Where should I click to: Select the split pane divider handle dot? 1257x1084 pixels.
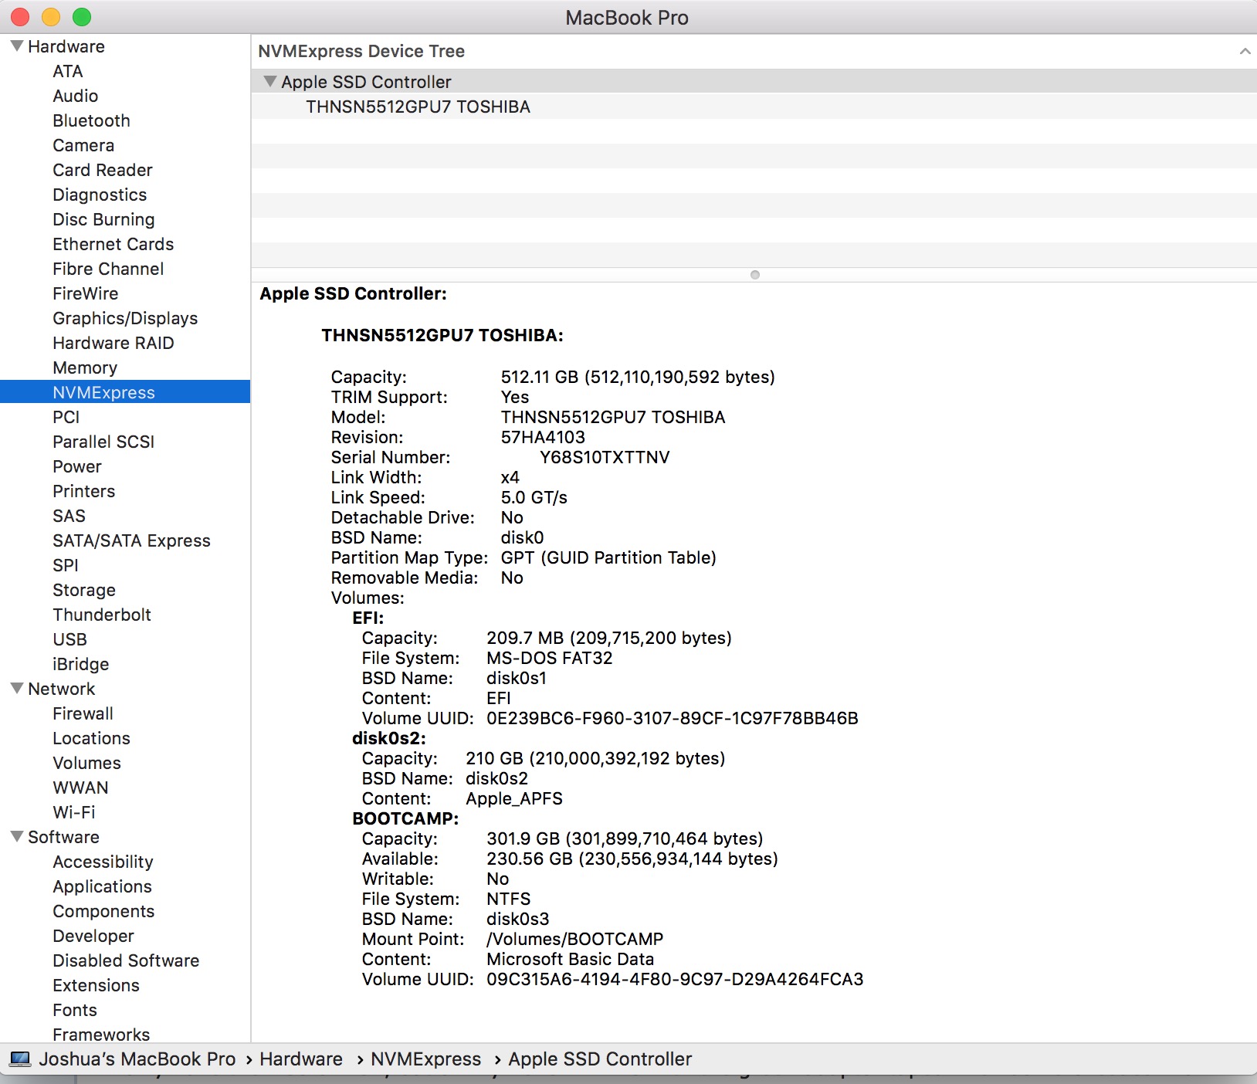click(x=755, y=275)
